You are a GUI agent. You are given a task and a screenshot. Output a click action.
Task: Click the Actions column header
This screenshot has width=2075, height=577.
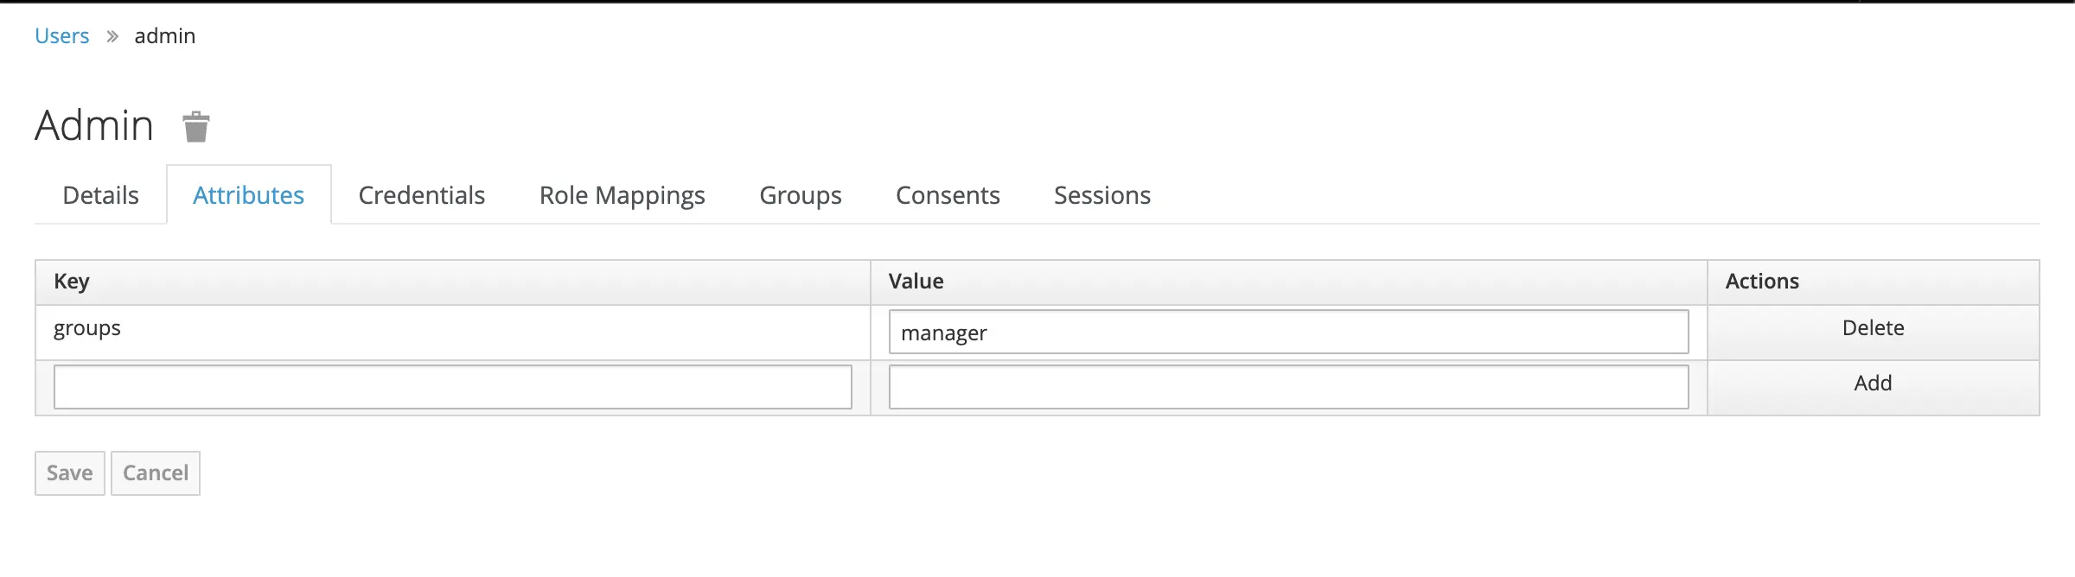click(x=1761, y=282)
